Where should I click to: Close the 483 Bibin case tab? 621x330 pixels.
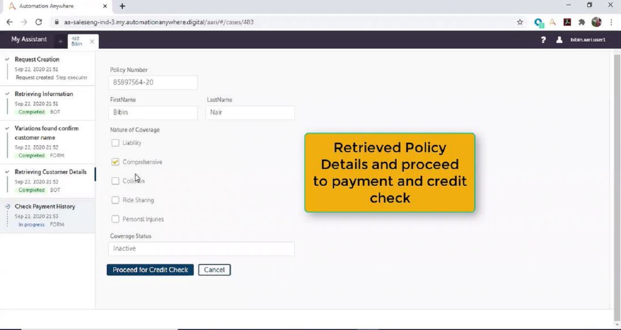pos(92,41)
